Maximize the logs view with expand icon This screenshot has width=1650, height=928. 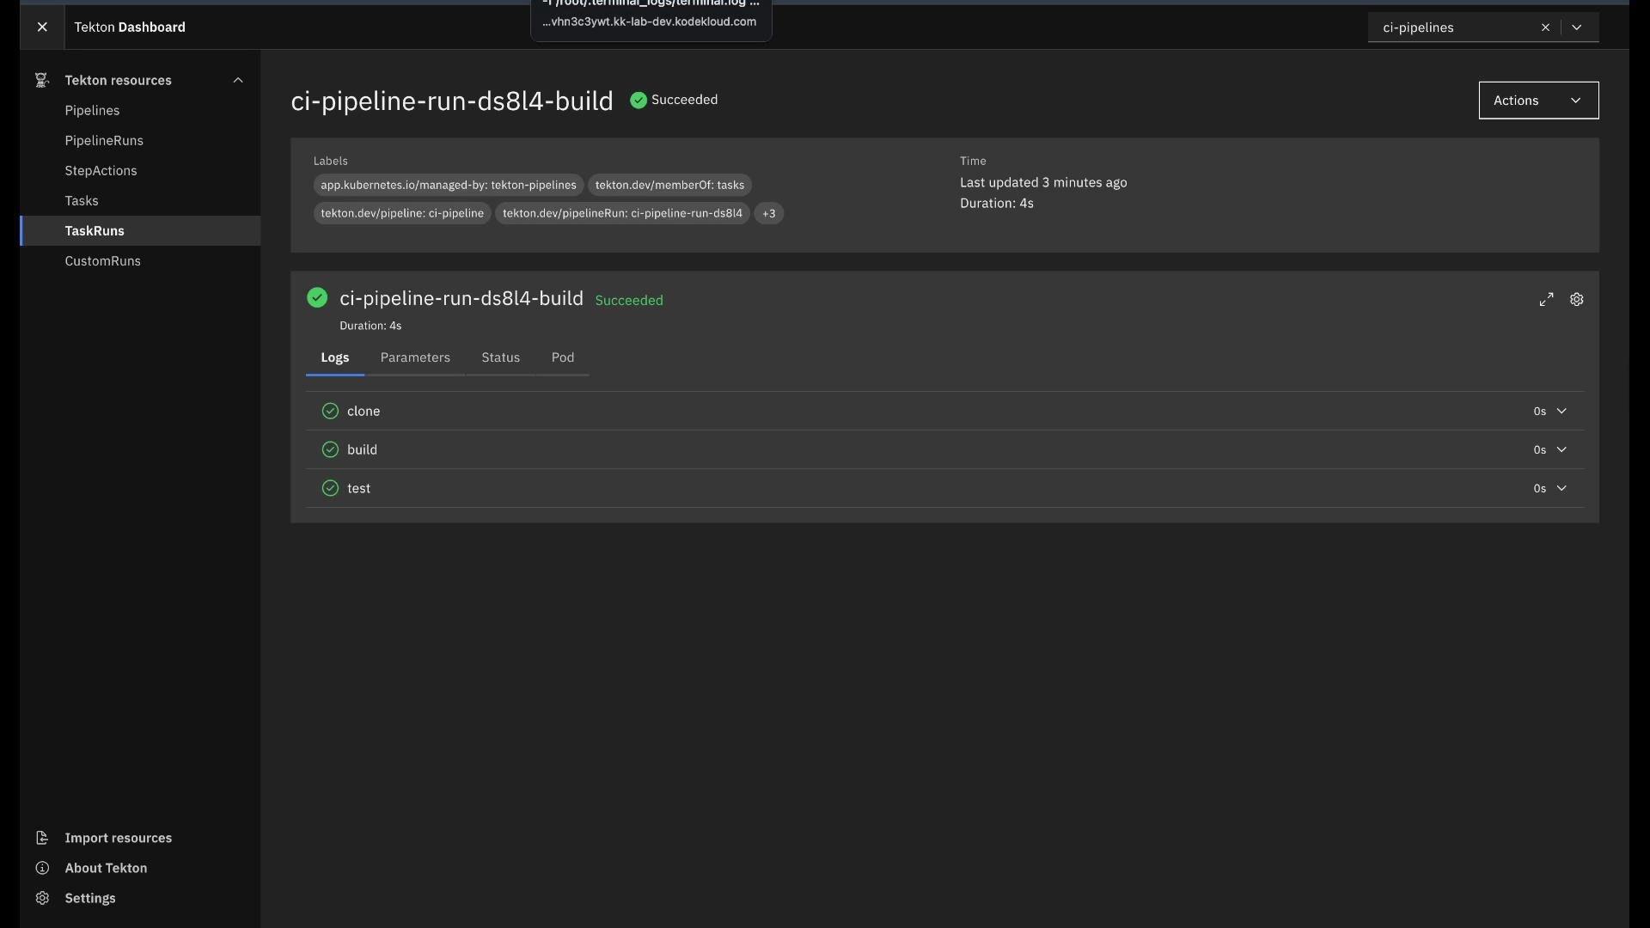[x=1546, y=299]
